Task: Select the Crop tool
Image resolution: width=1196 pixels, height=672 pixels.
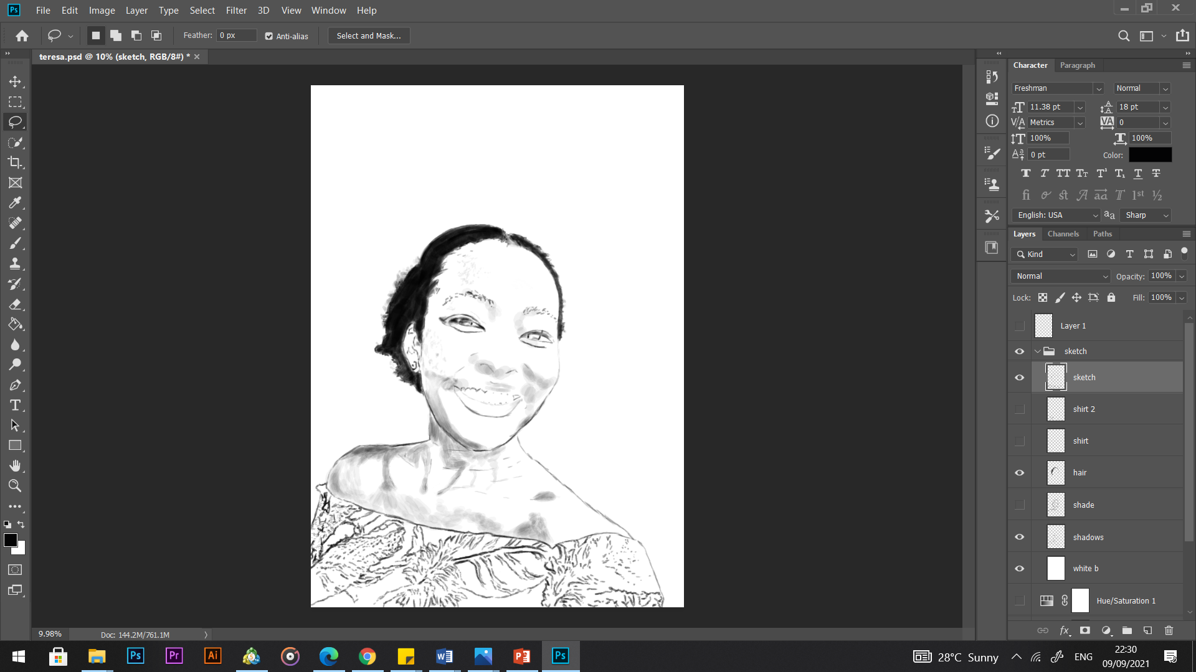Action: 16,162
